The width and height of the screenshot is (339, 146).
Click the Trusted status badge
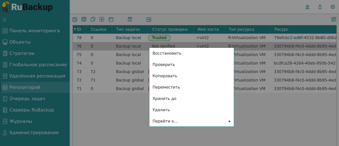(159, 38)
